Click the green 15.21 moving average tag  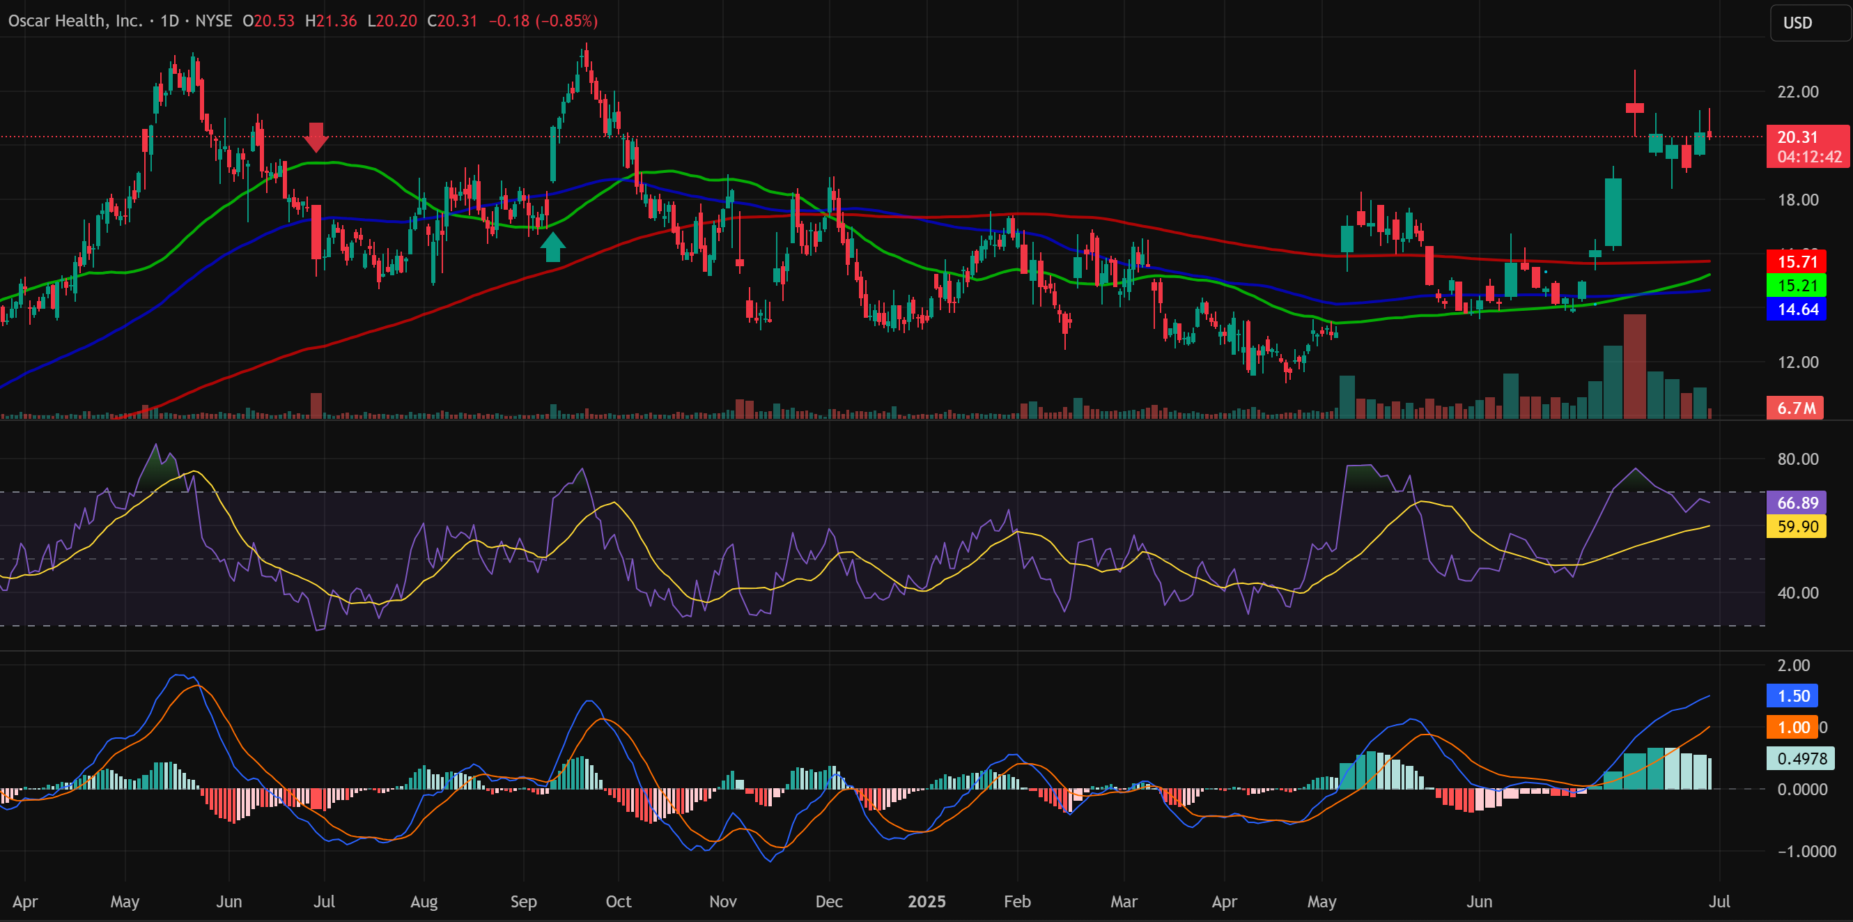(1796, 286)
